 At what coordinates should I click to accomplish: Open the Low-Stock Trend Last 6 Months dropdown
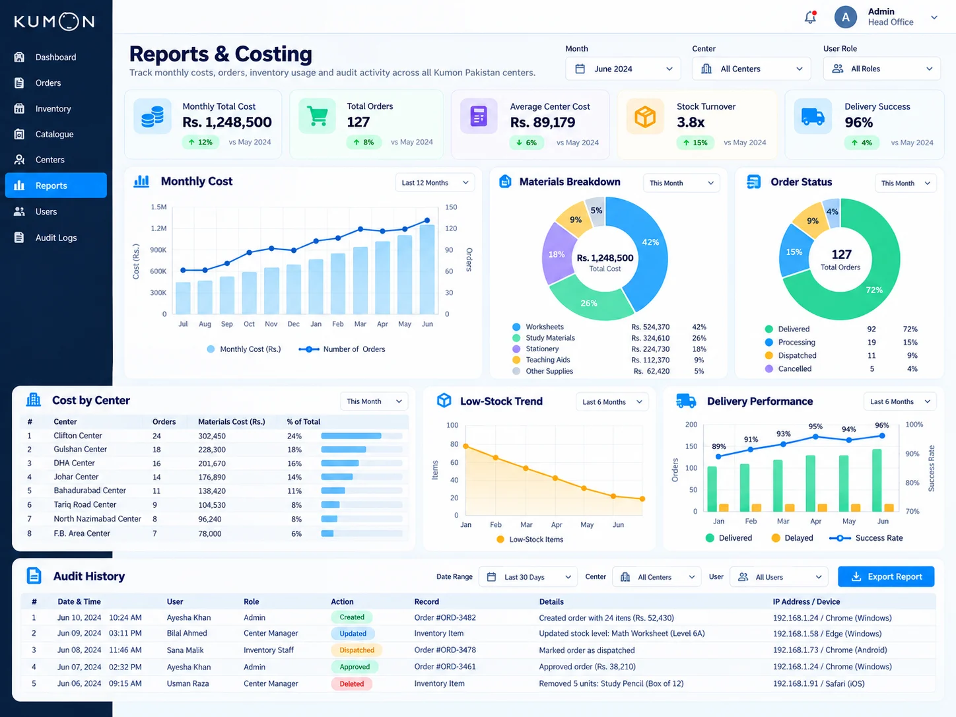pyautogui.click(x=612, y=401)
